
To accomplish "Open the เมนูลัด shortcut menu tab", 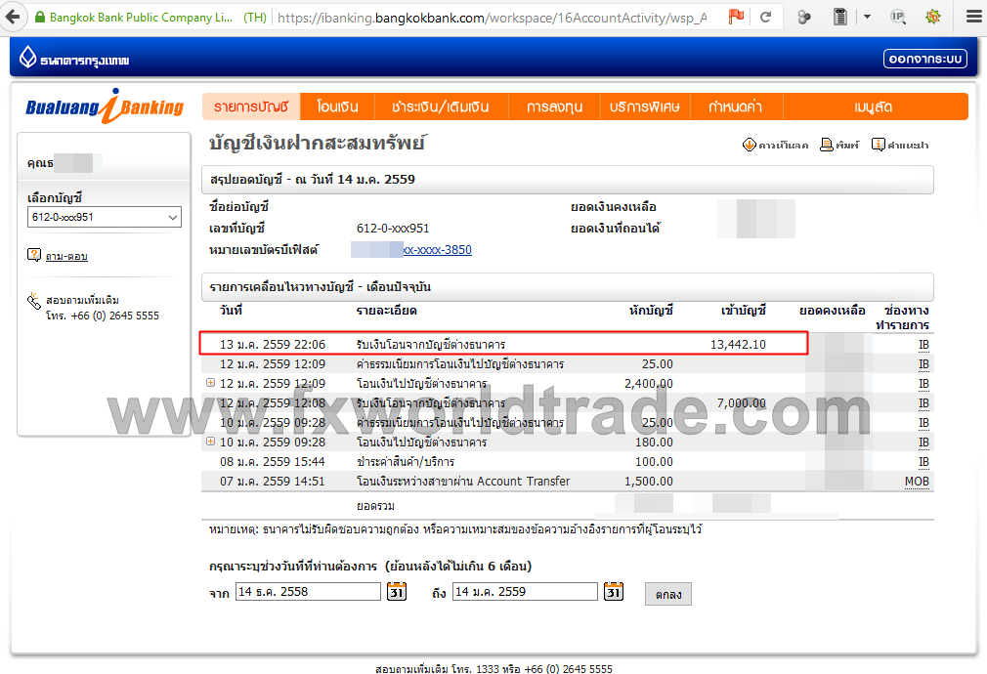I will coord(874,107).
